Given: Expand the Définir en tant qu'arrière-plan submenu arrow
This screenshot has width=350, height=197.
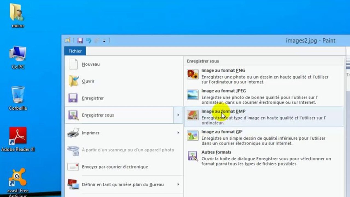Looking at the screenshot, I should click(x=178, y=184).
